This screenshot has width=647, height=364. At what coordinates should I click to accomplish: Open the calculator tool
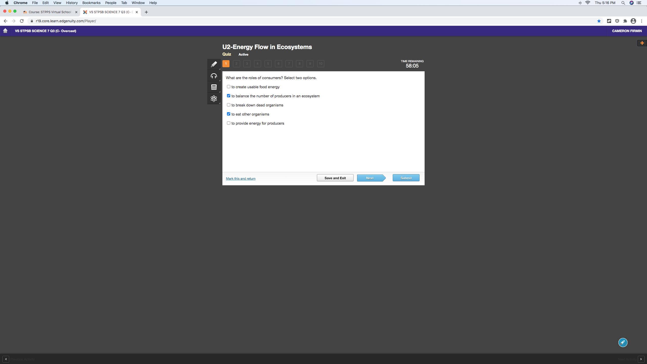point(214,87)
